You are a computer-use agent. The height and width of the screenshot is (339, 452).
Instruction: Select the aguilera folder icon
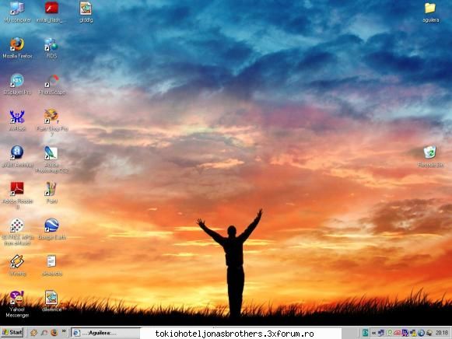[x=431, y=12]
